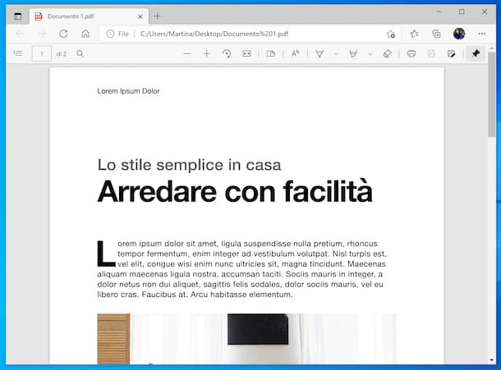
Task: Open the Favorites list
Action: point(415,34)
